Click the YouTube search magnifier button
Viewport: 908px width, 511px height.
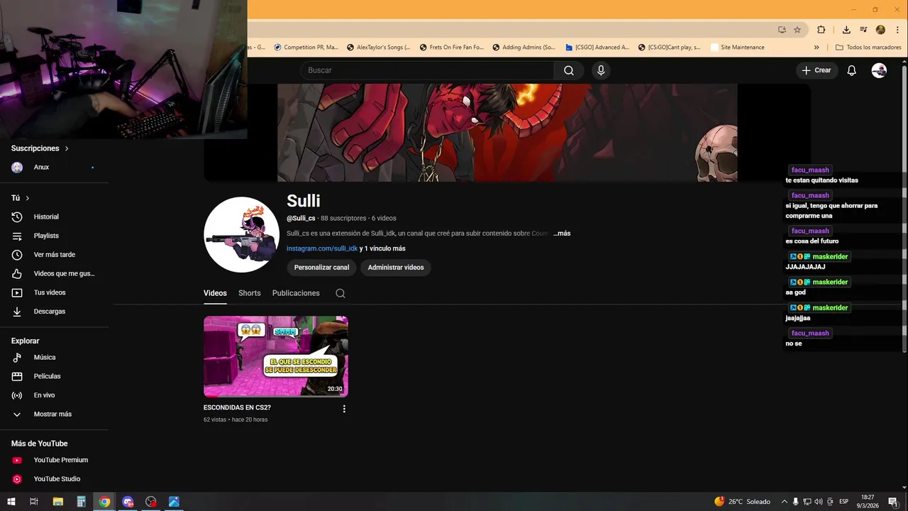[x=568, y=70]
